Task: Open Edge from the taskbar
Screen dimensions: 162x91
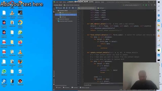Action: (159, 15)
